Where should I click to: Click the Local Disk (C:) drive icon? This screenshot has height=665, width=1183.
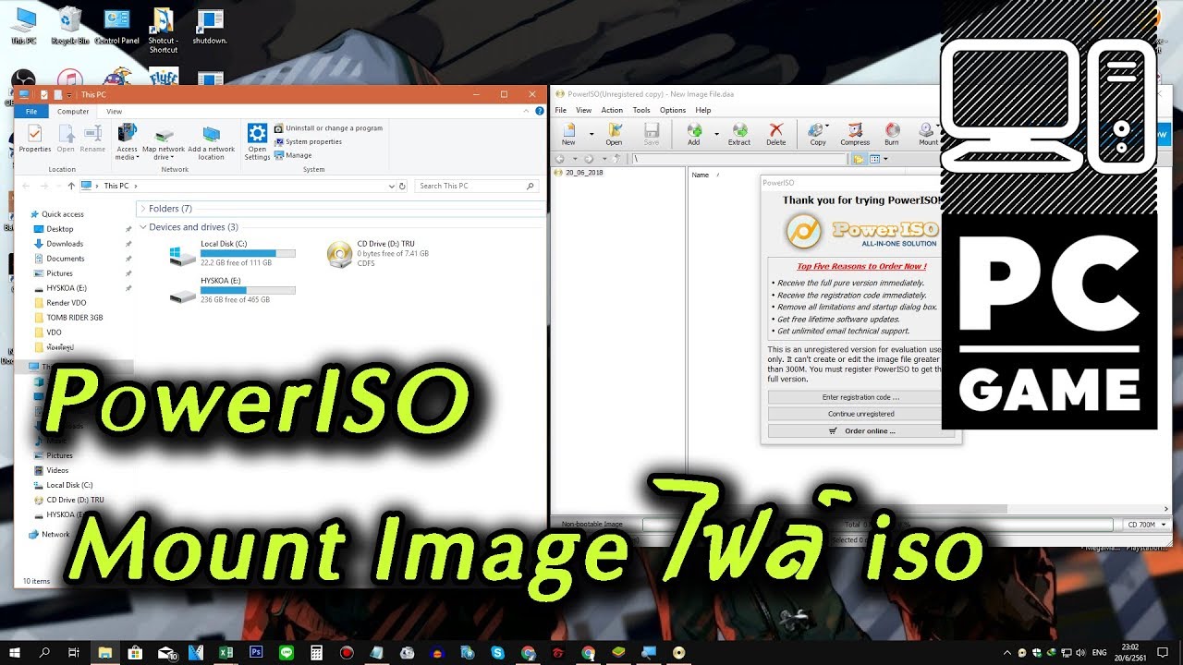pos(183,256)
